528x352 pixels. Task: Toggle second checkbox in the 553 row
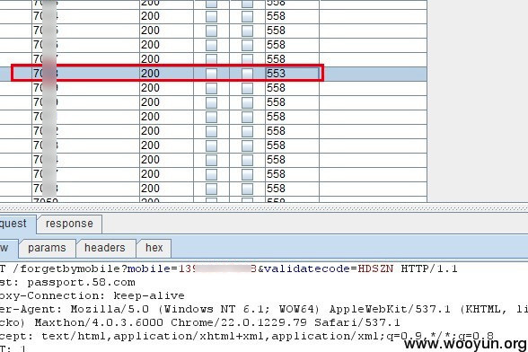pyautogui.click(x=247, y=74)
